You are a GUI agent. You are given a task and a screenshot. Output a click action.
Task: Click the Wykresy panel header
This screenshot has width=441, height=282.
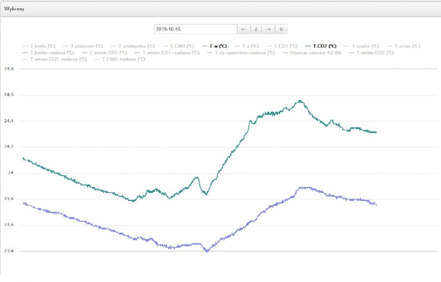coord(13,9)
